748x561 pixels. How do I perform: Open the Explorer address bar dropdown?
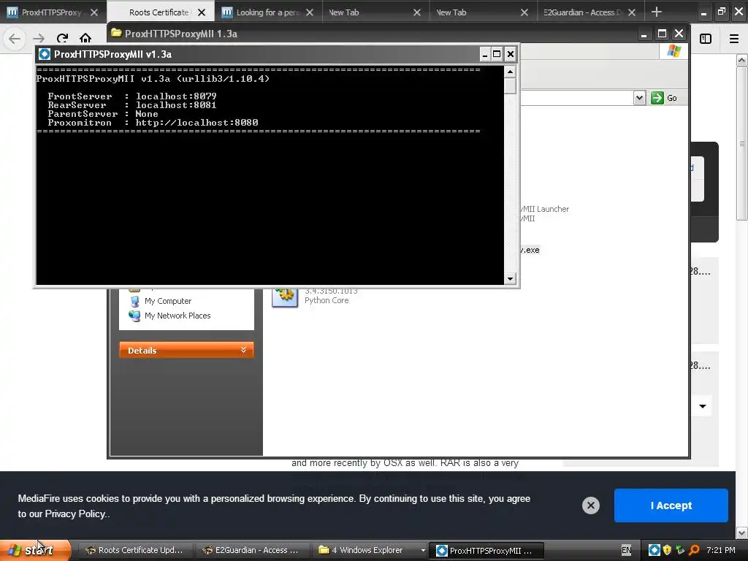pos(639,98)
